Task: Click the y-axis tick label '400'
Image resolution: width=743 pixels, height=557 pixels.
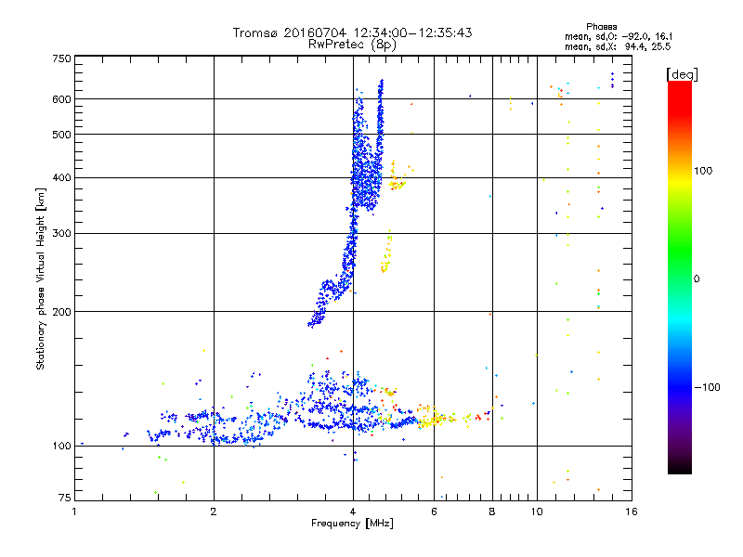Action: pos(61,177)
